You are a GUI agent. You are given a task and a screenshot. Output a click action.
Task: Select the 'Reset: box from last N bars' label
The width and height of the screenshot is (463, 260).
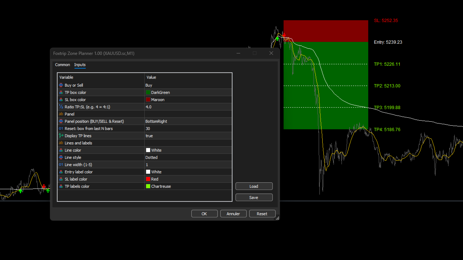click(89, 129)
